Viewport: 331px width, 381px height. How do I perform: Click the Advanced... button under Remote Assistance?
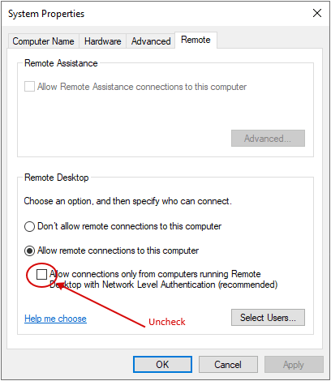tap(268, 139)
